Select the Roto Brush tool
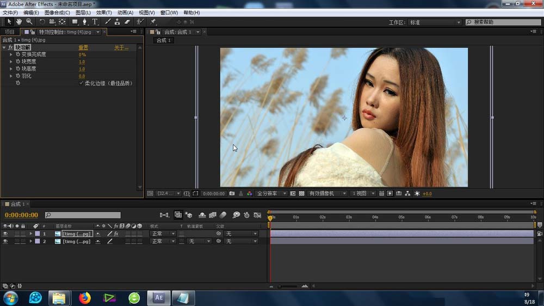544x306 pixels. (140, 22)
